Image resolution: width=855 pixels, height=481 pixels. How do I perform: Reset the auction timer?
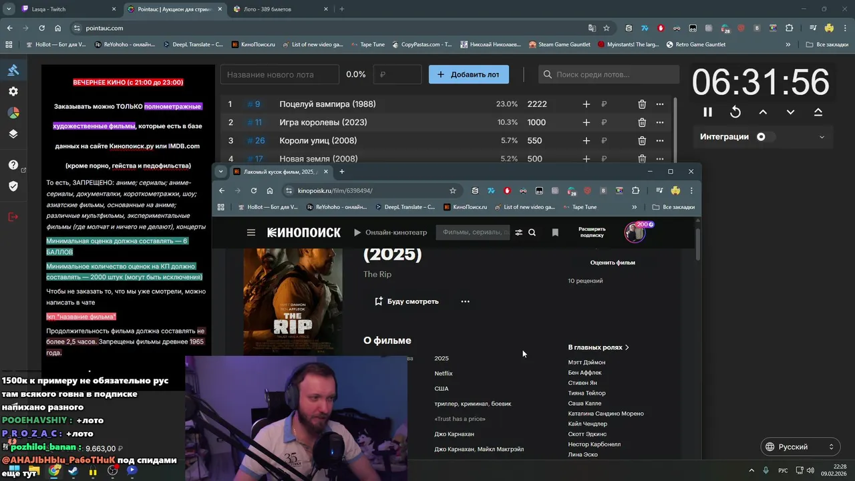point(735,112)
